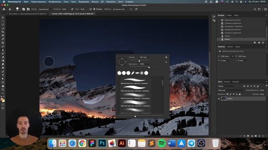Toggle pressure for opacity button

coord(72,9)
